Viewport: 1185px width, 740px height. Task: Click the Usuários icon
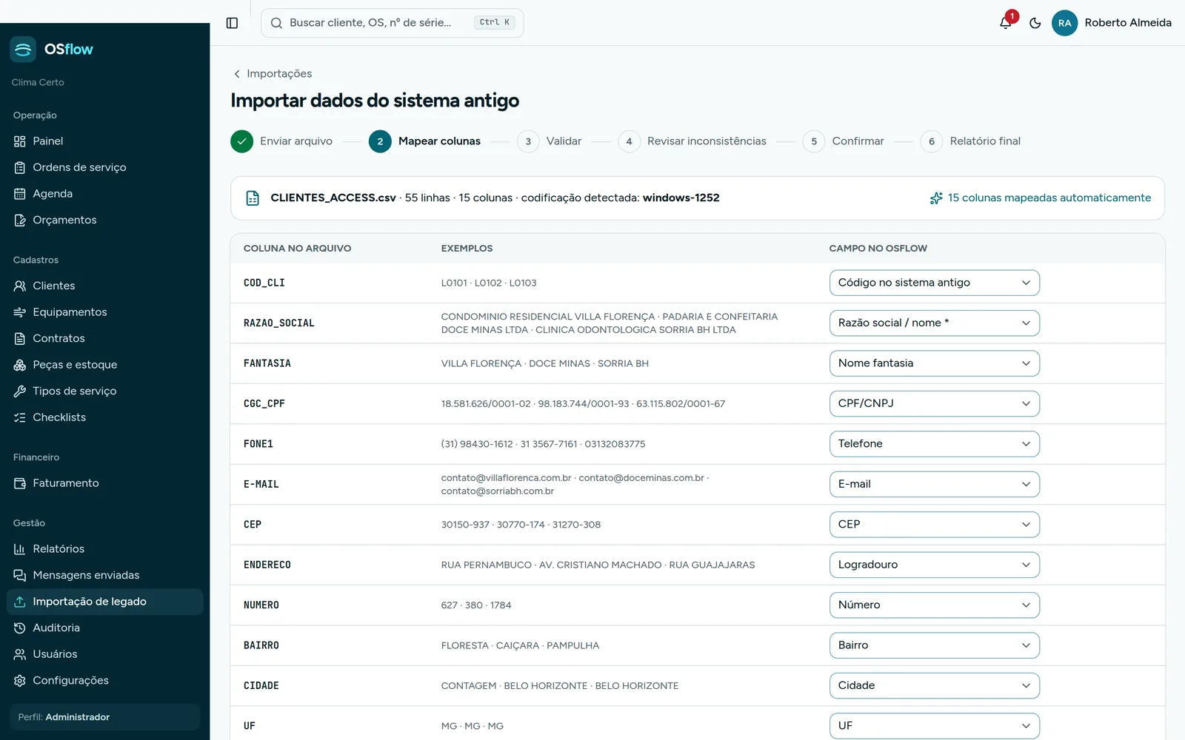click(20, 654)
